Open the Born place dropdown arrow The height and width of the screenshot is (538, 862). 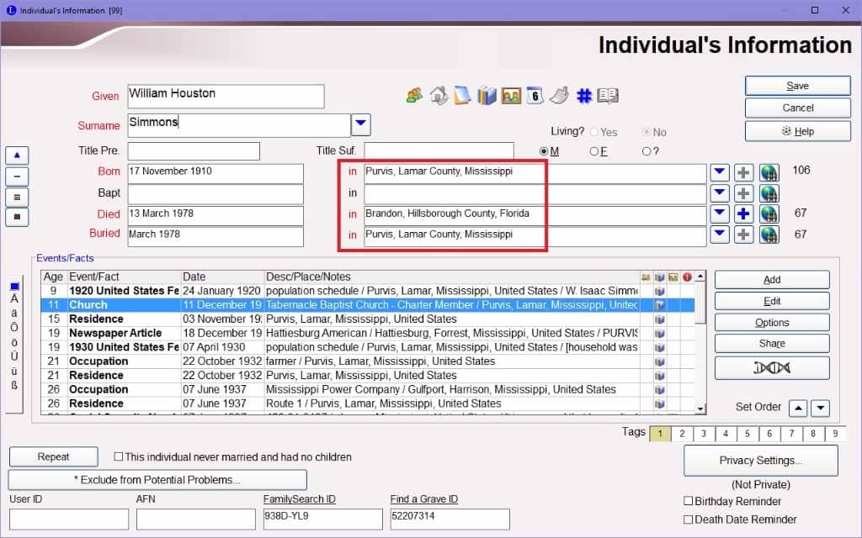[x=720, y=172]
